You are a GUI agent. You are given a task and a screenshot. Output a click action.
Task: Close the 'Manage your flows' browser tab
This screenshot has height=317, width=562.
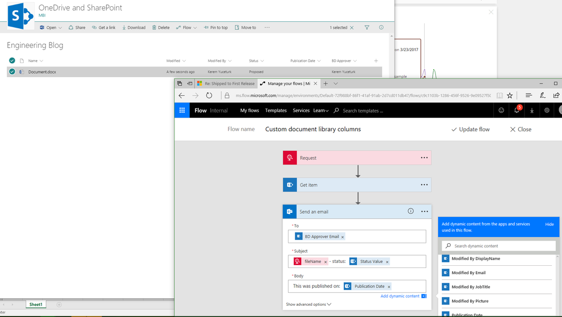316,83
